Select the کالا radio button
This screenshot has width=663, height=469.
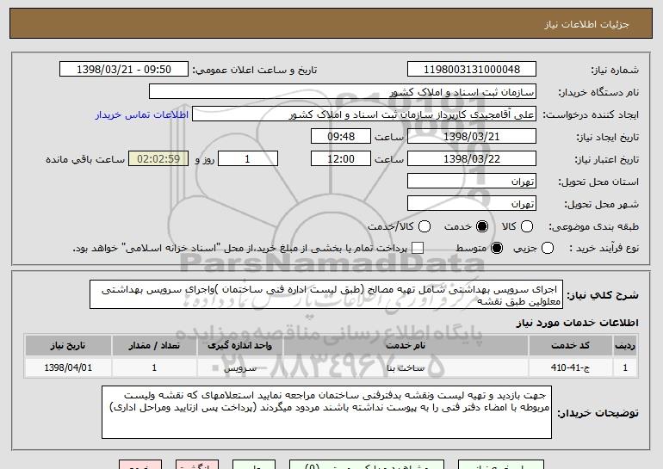point(527,226)
